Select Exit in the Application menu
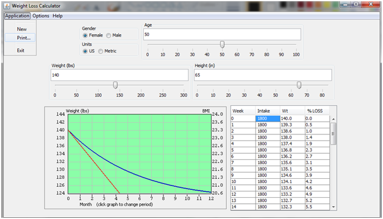Screen dimensions: 383x219 pyautogui.click(x=20, y=50)
